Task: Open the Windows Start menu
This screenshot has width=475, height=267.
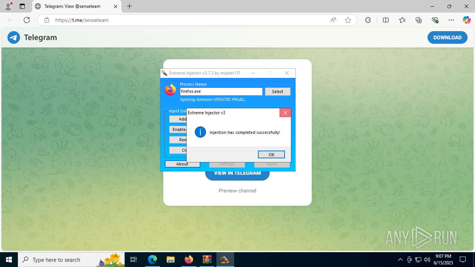Action: [9, 260]
